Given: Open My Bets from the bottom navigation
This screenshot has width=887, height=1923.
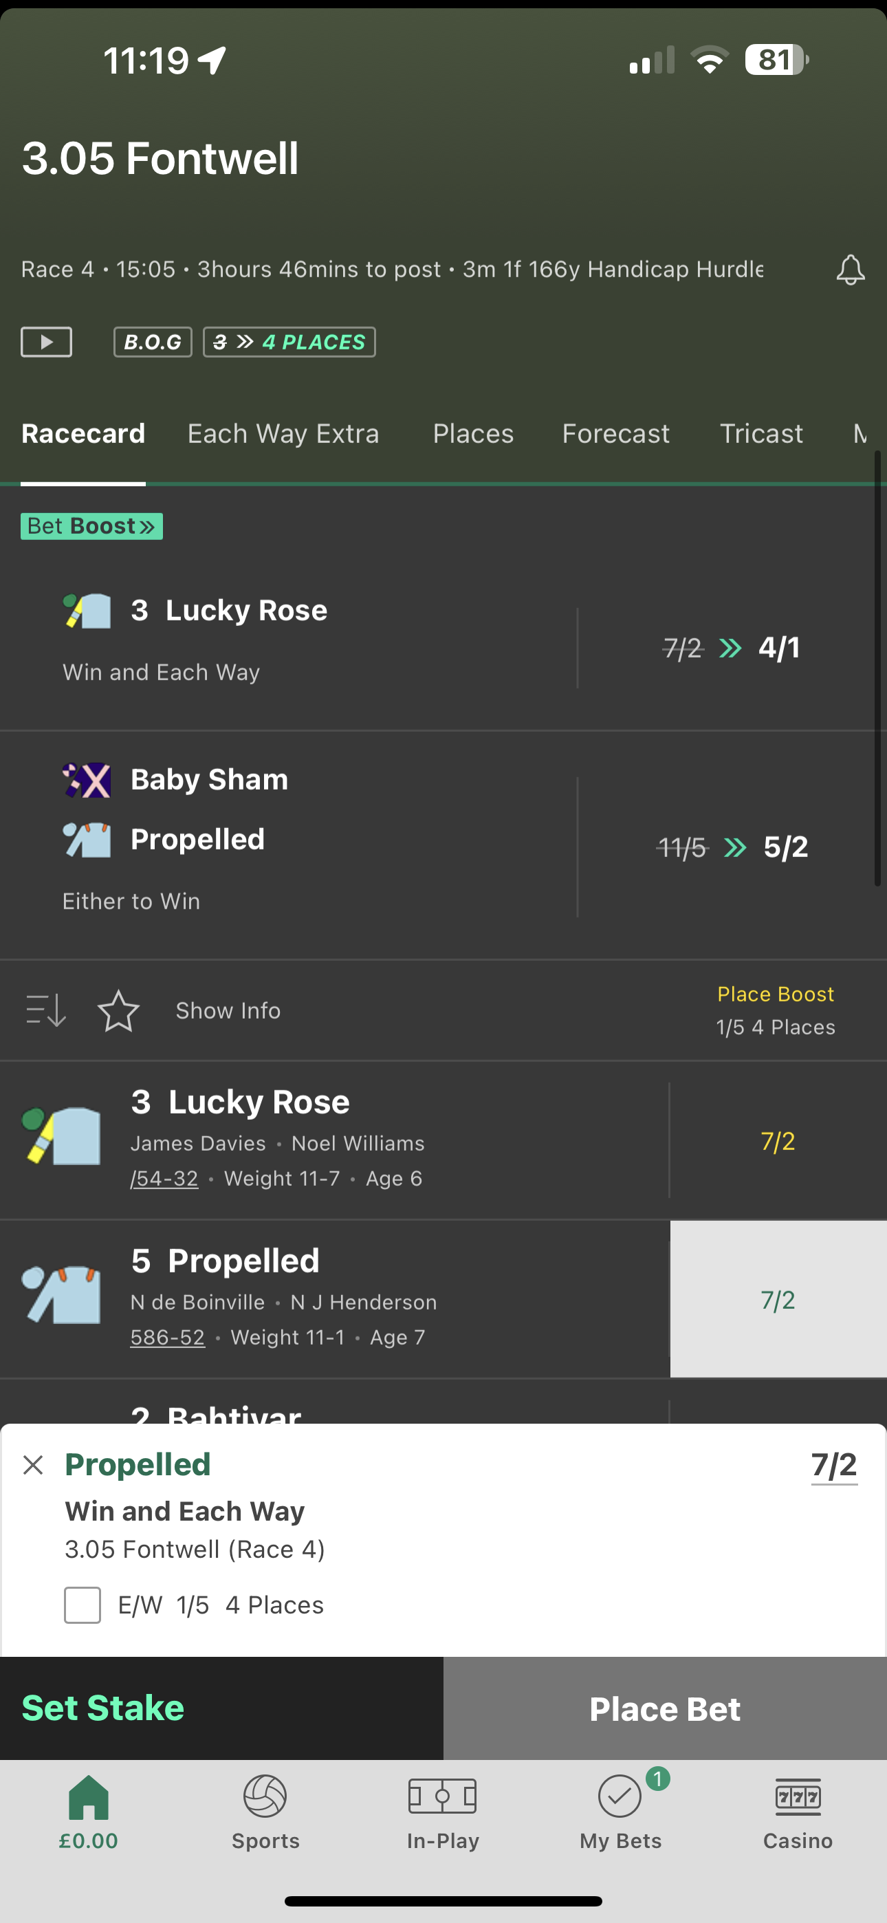Looking at the screenshot, I should (x=620, y=1811).
